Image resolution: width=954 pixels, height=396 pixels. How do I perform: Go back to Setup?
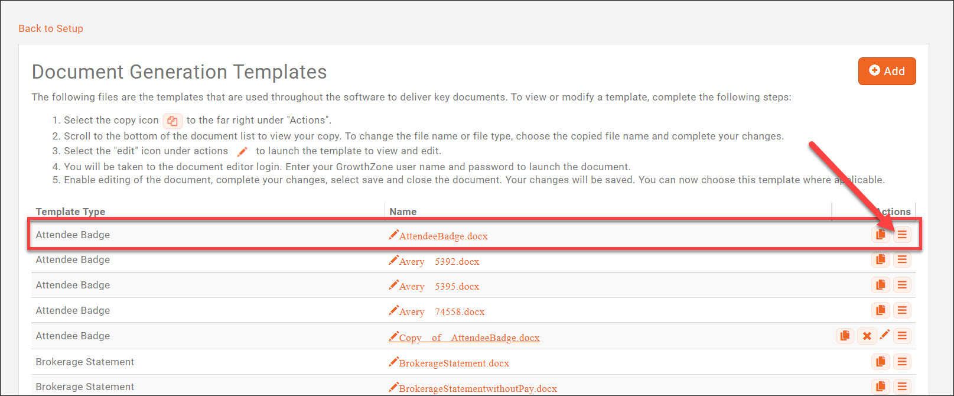pos(51,28)
